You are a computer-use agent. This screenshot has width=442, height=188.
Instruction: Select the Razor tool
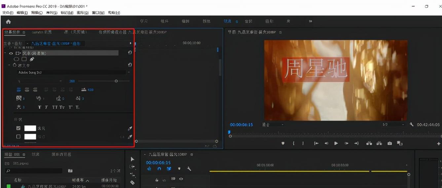[132, 182]
